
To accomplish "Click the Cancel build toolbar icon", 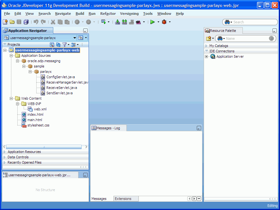I will [131, 22].
